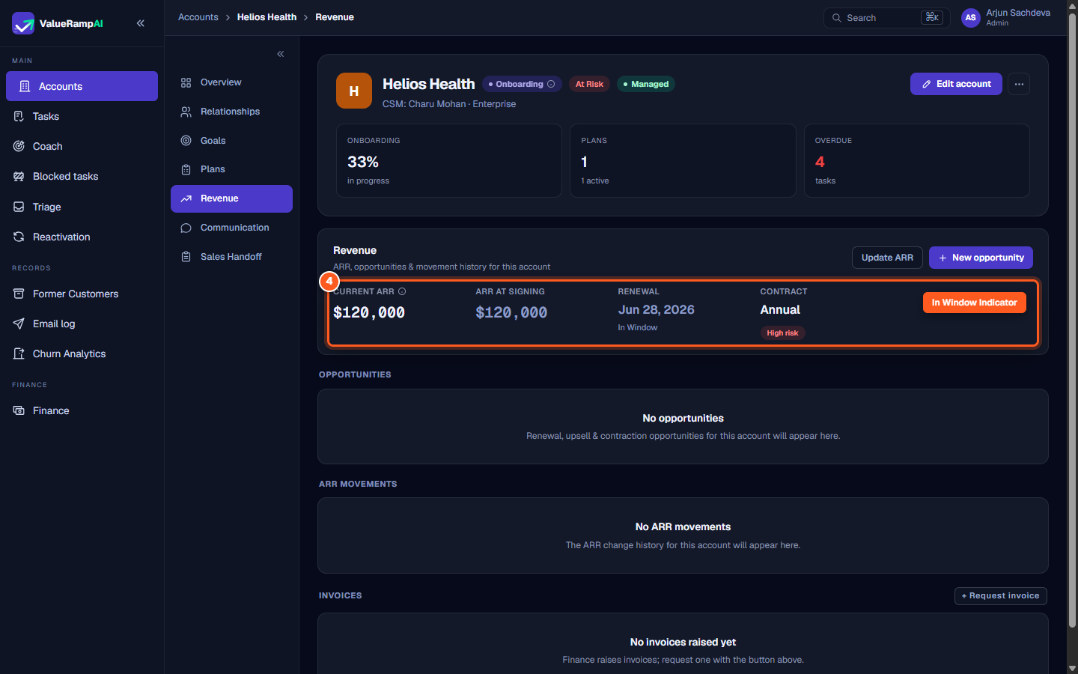The image size is (1078, 674).
Task: Click the AS user avatar
Action: (971, 17)
